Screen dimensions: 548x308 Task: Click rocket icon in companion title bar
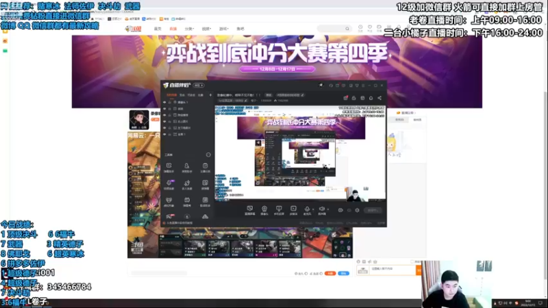[x=321, y=85]
